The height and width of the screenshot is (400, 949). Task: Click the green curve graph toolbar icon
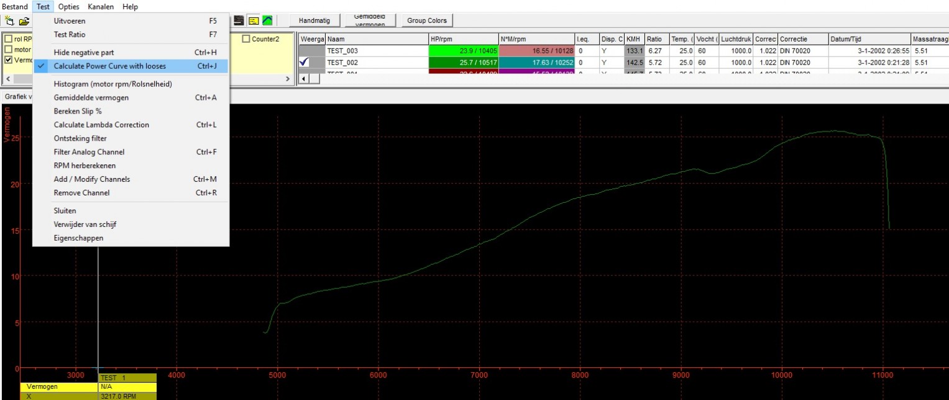click(267, 20)
